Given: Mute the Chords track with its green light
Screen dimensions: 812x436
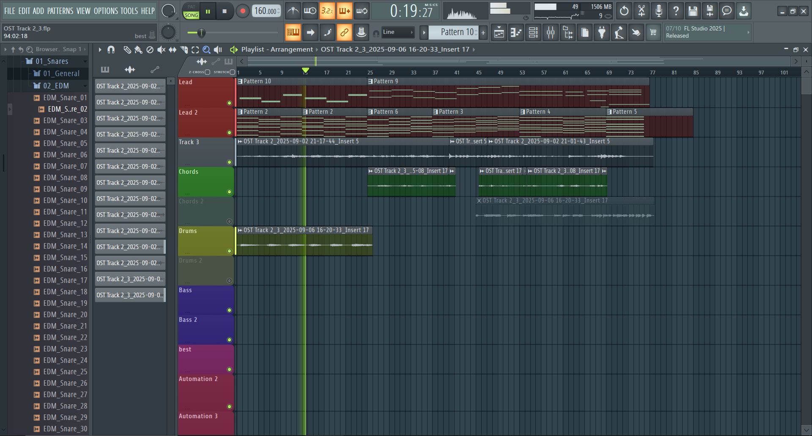Looking at the screenshot, I should 229,192.
